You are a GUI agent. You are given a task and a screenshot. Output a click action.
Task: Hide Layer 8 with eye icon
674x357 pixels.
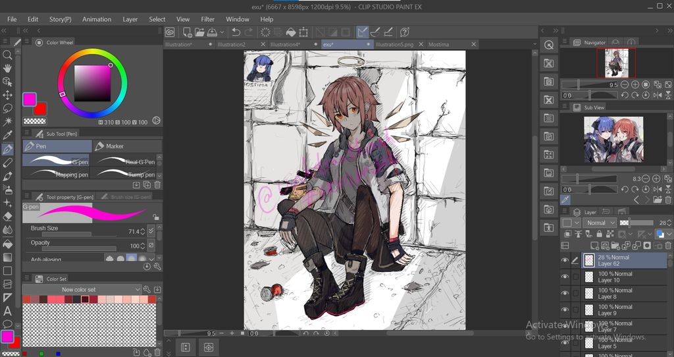(x=565, y=293)
